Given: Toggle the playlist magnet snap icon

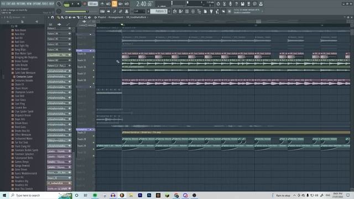Looking at the screenshot, I should pos(53,17).
